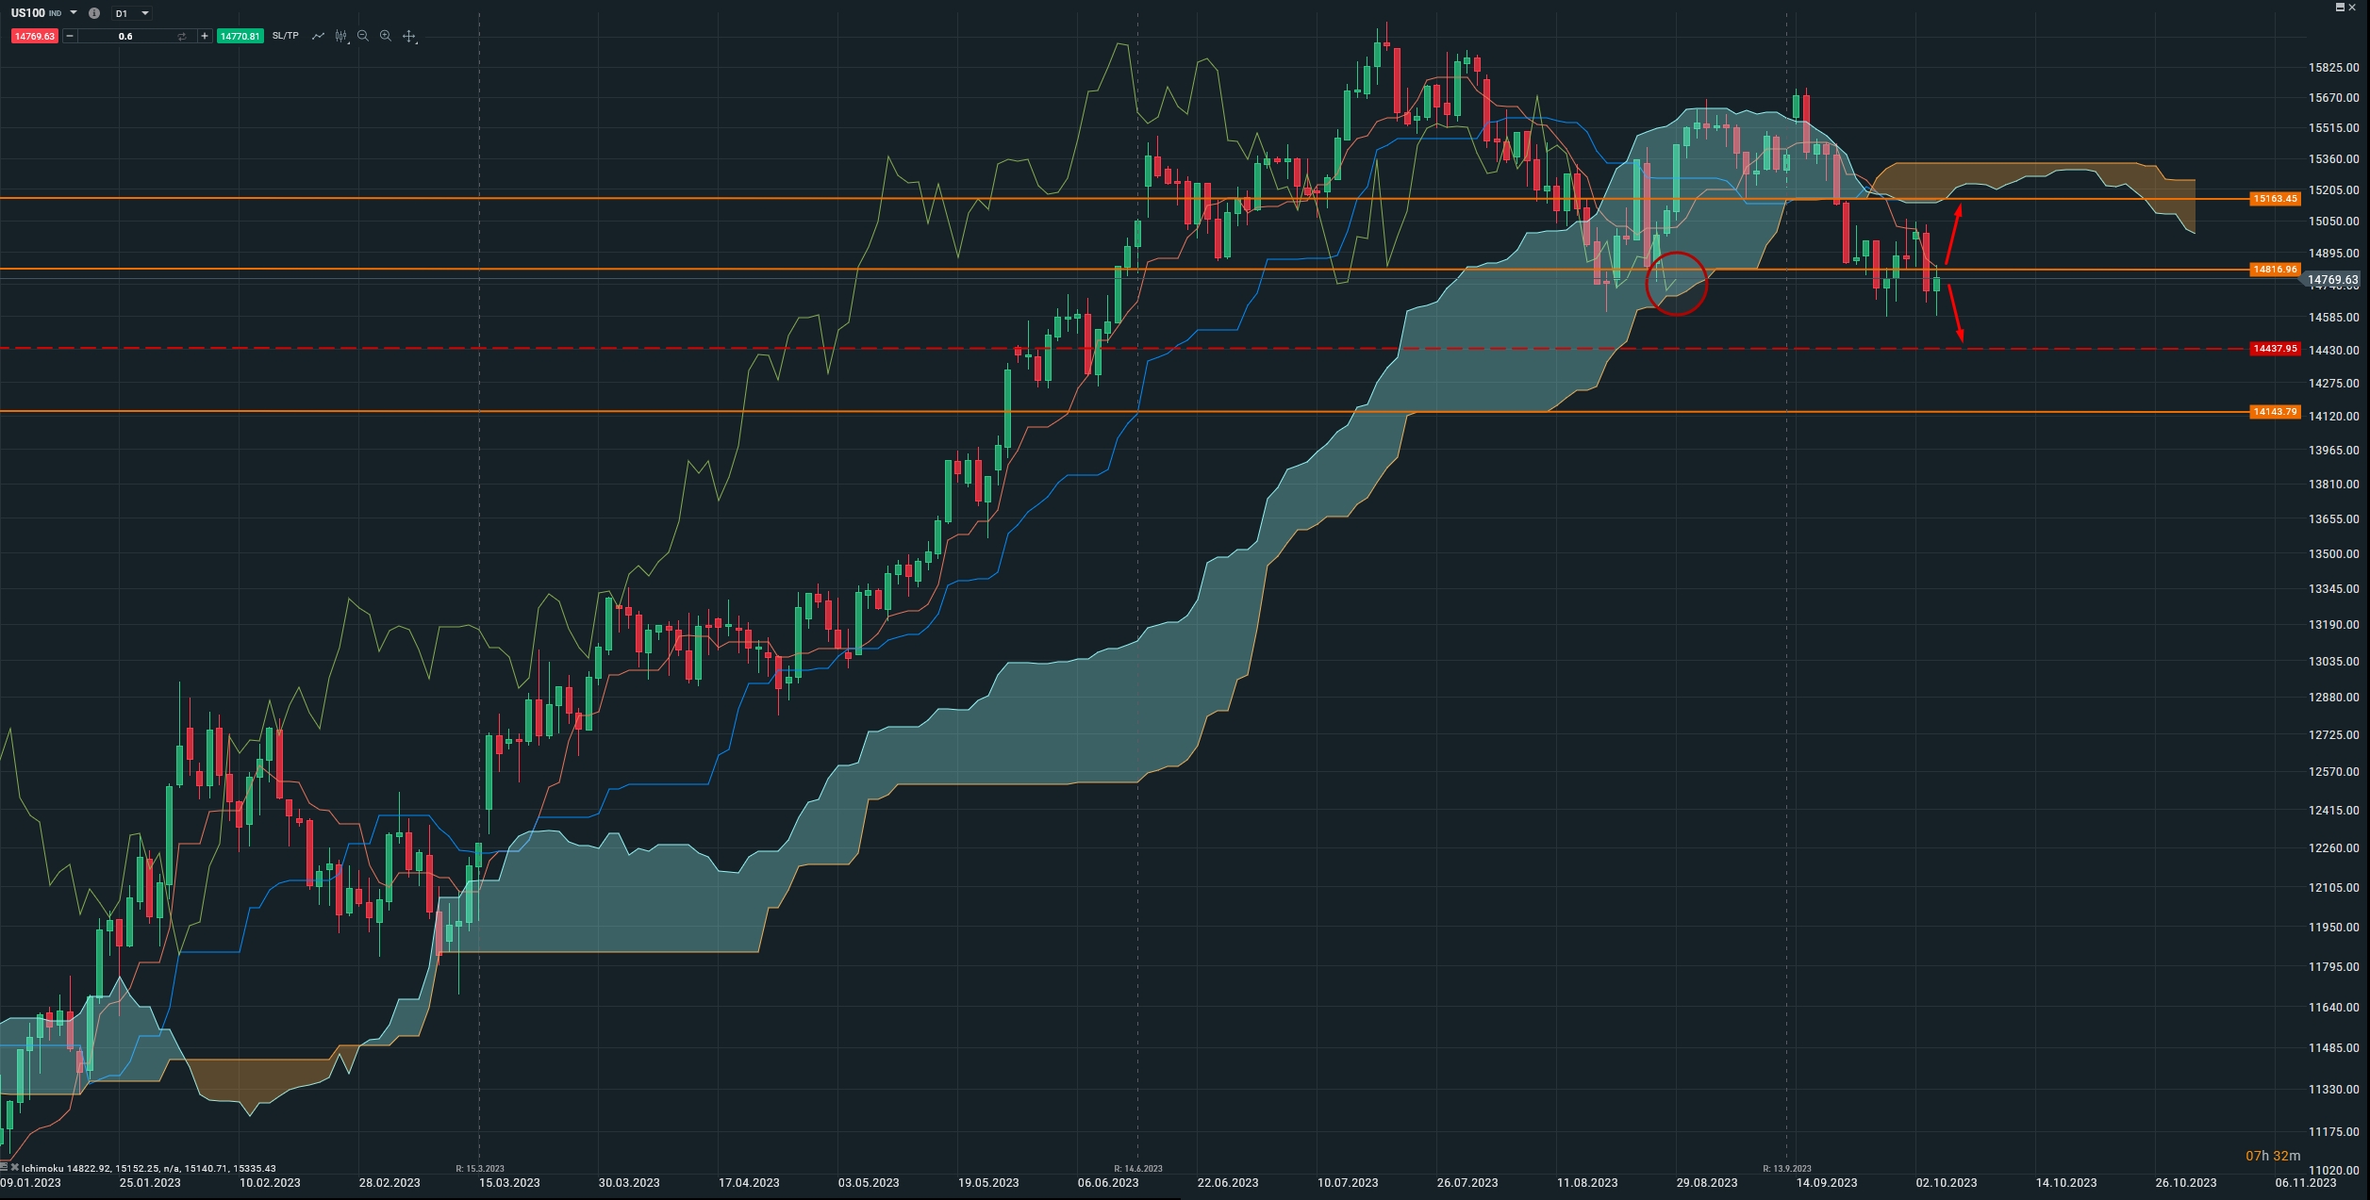The height and width of the screenshot is (1200, 2370).
Task: Open Ichimoku indicator settings icon
Action: (x=5, y=1167)
